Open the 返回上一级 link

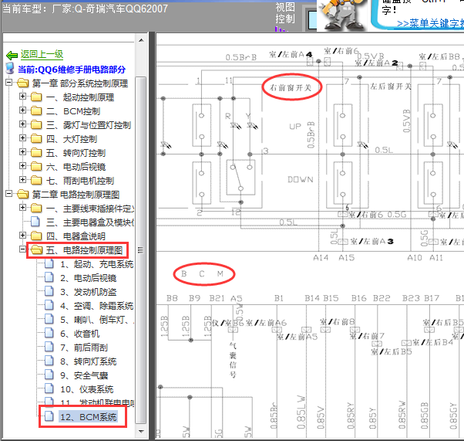[42, 54]
